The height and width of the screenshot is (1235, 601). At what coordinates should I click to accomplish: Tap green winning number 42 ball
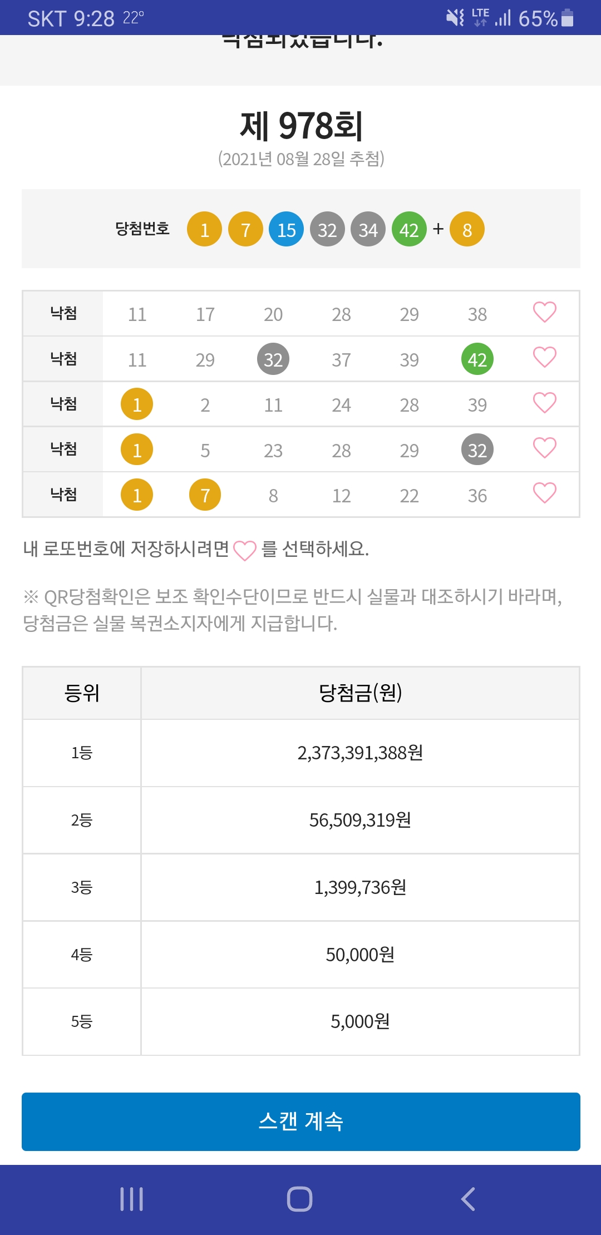coord(409,229)
